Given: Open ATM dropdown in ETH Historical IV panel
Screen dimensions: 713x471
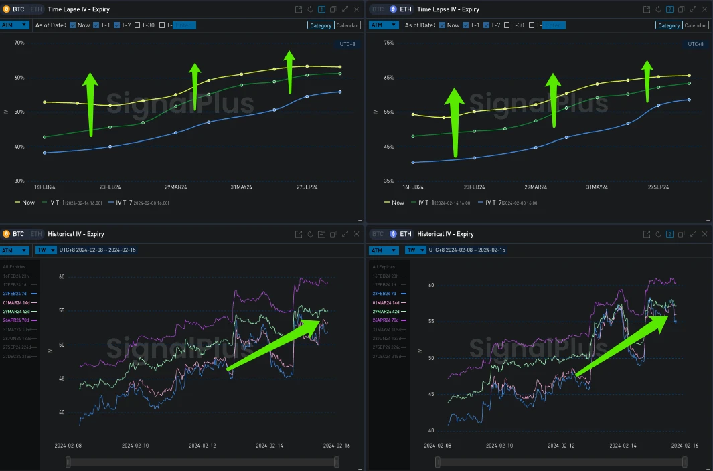Looking at the screenshot, I should [384, 250].
